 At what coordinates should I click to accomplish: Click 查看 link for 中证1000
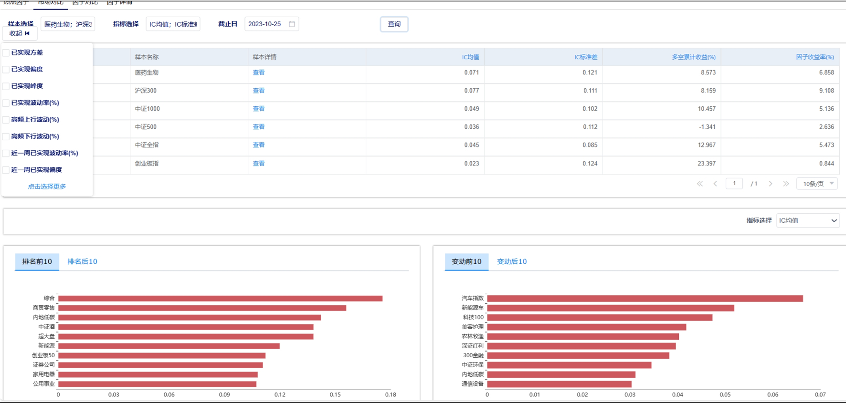click(259, 109)
